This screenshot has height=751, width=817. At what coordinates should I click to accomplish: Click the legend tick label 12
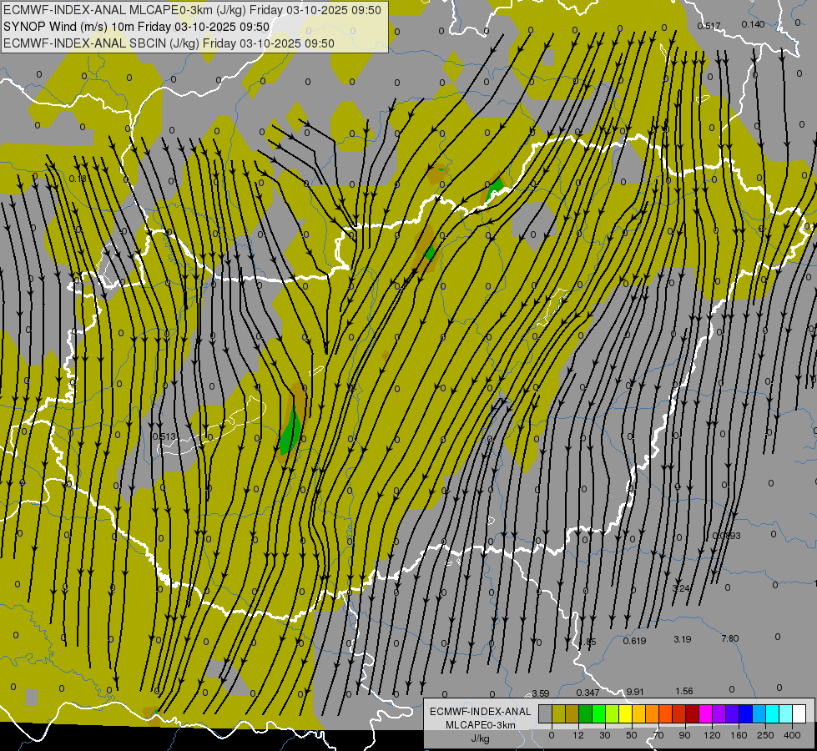tap(578, 735)
